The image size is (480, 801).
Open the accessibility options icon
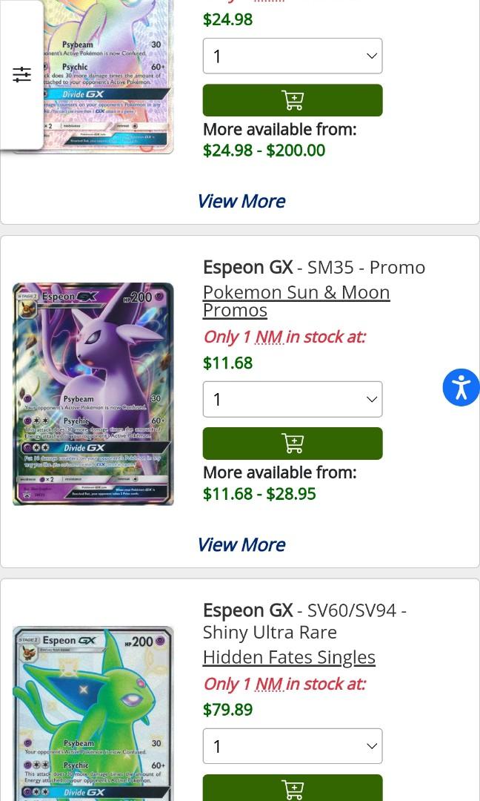click(x=461, y=387)
